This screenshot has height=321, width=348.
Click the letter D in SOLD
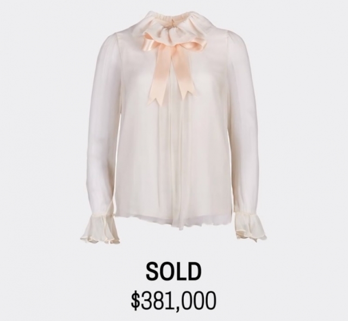(194, 271)
